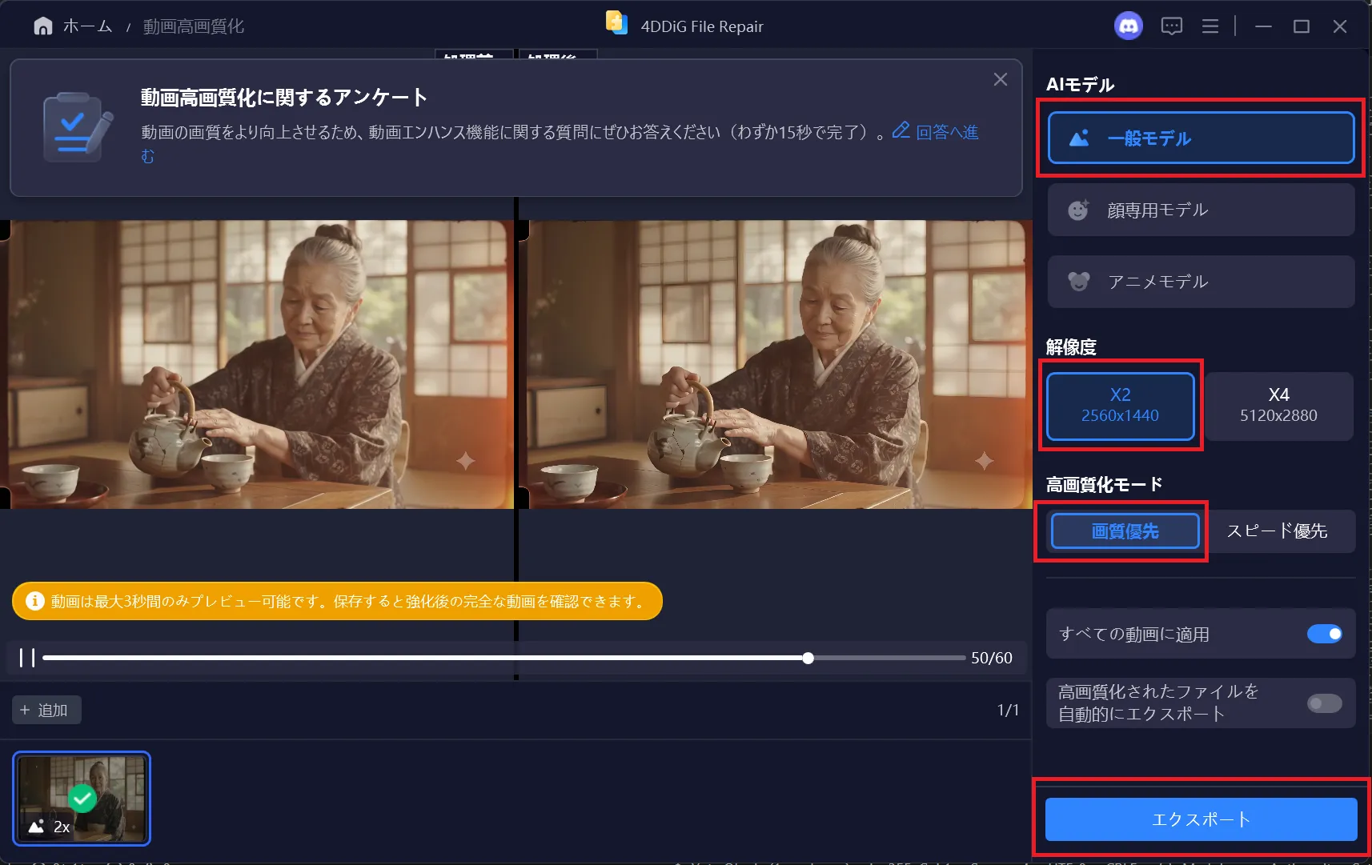
Task: Open the hamburger menu in title bar
Action: point(1210,26)
